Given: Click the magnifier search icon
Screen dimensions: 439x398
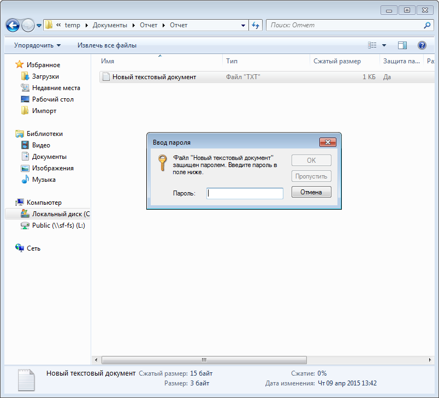Looking at the screenshot, I should (427, 25).
